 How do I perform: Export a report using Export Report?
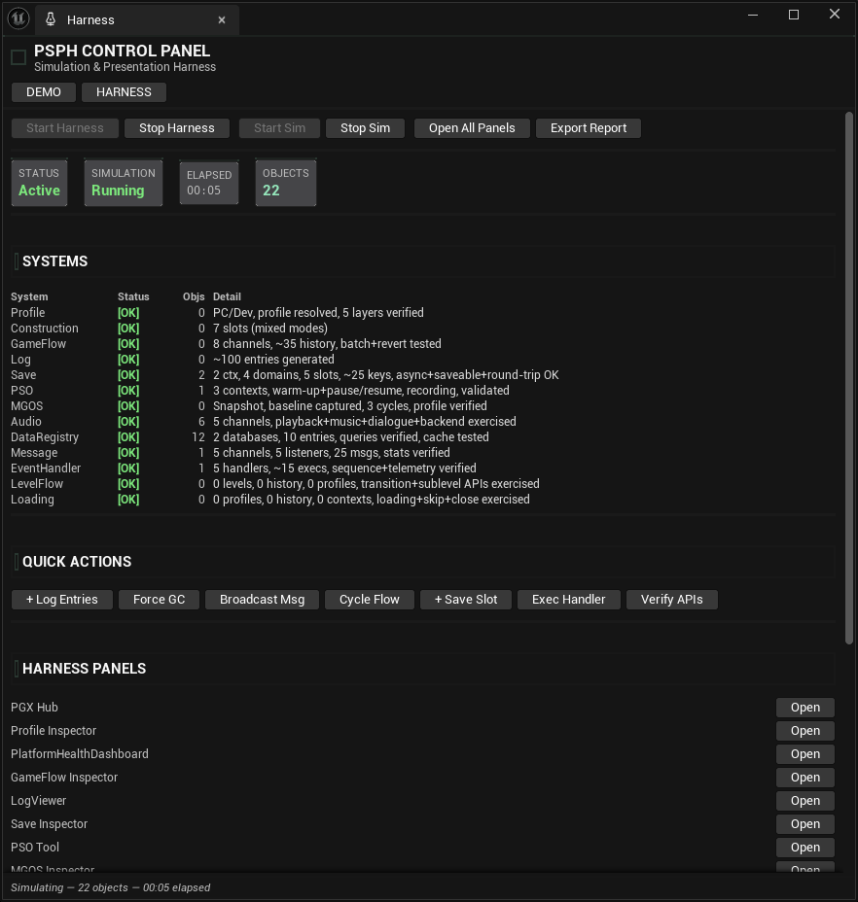pyautogui.click(x=588, y=127)
